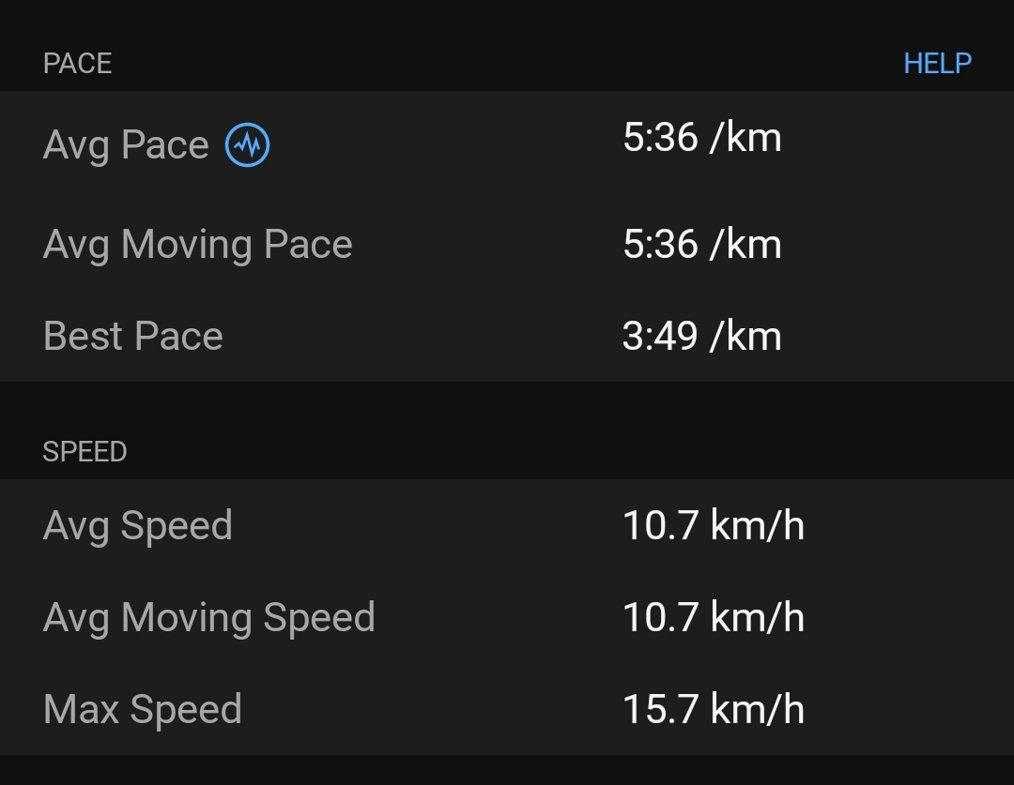Tap the 15.7 km/h Max Speed value
This screenshot has height=785, width=1014.
click(x=713, y=710)
